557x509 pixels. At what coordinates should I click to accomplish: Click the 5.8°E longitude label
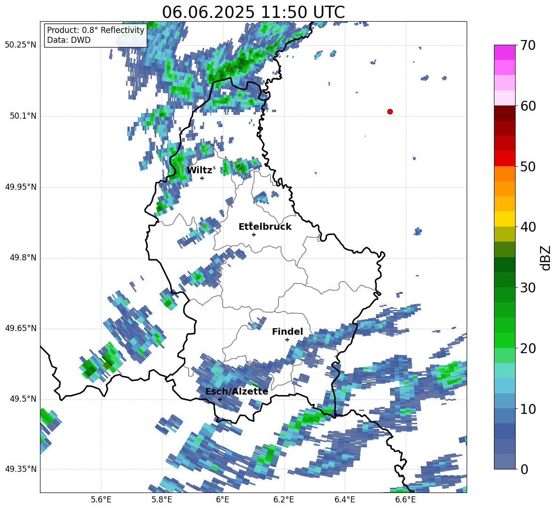(x=162, y=500)
